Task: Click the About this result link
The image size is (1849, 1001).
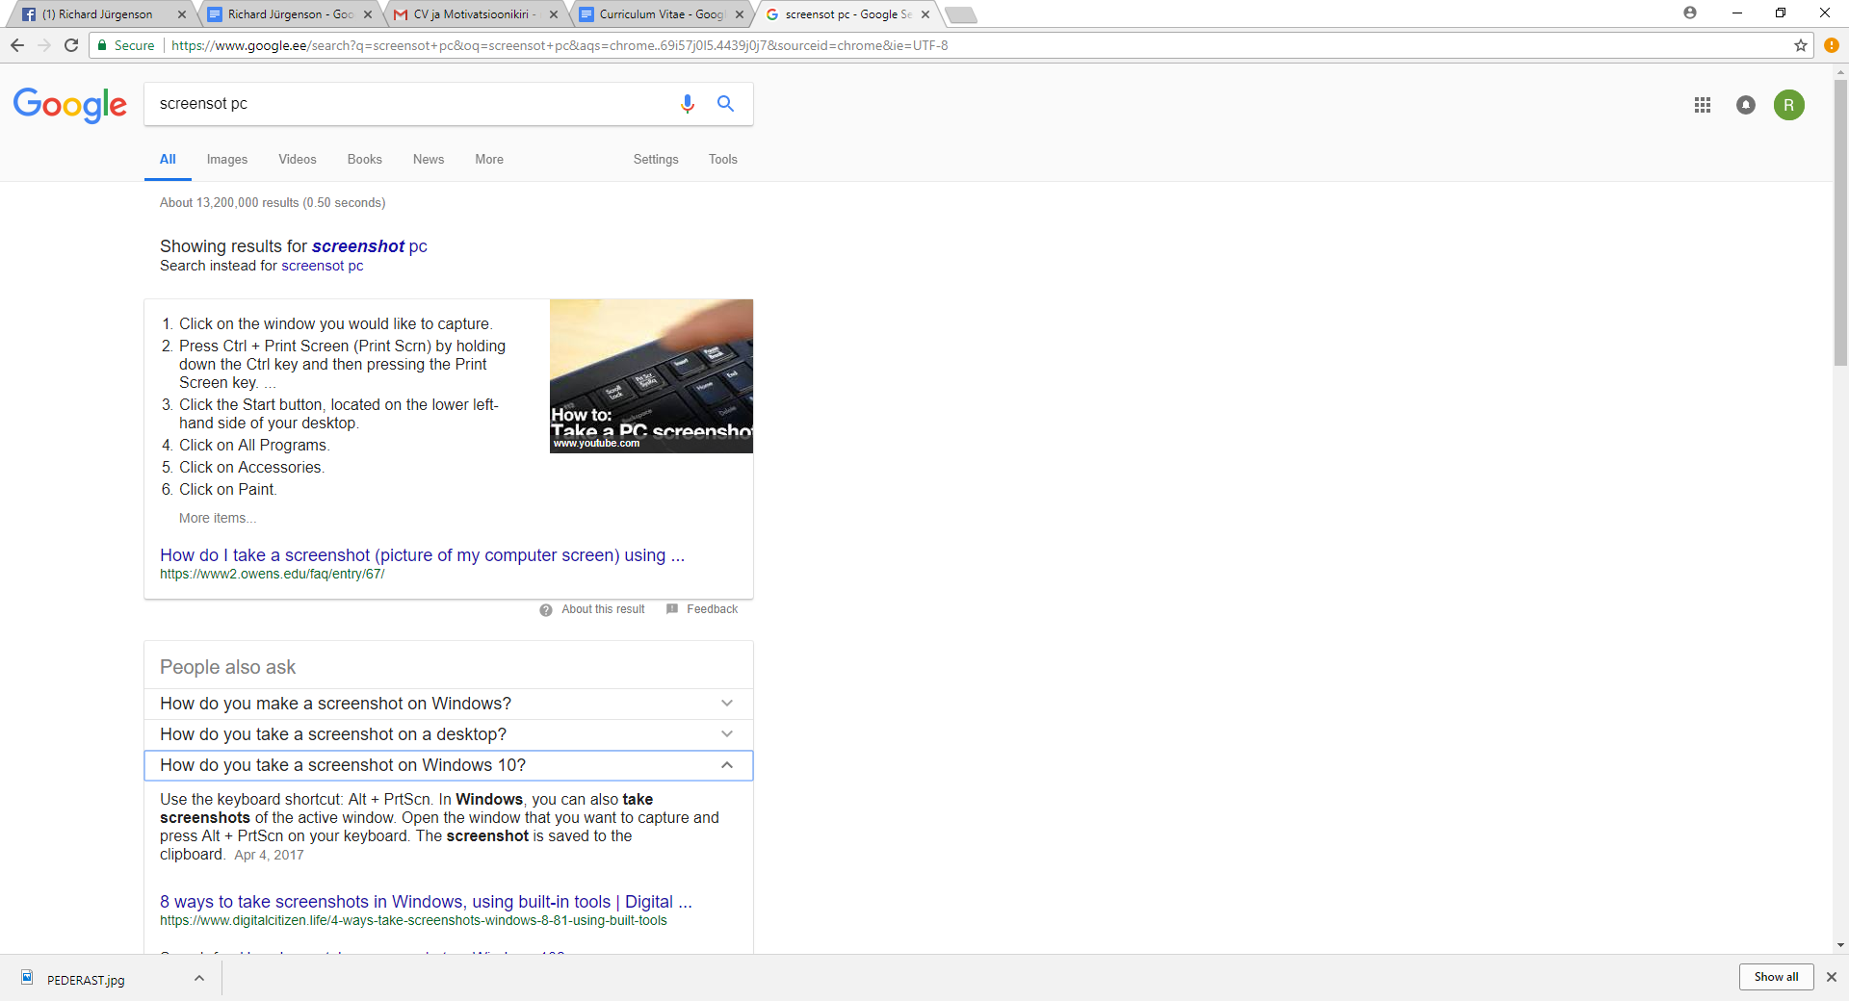Action: click(603, 609)
